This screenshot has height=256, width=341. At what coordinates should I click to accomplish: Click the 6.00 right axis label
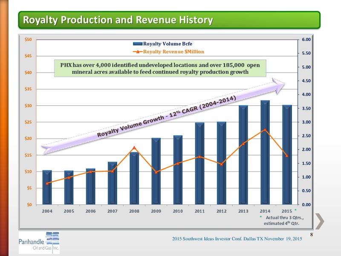(306, 40)
